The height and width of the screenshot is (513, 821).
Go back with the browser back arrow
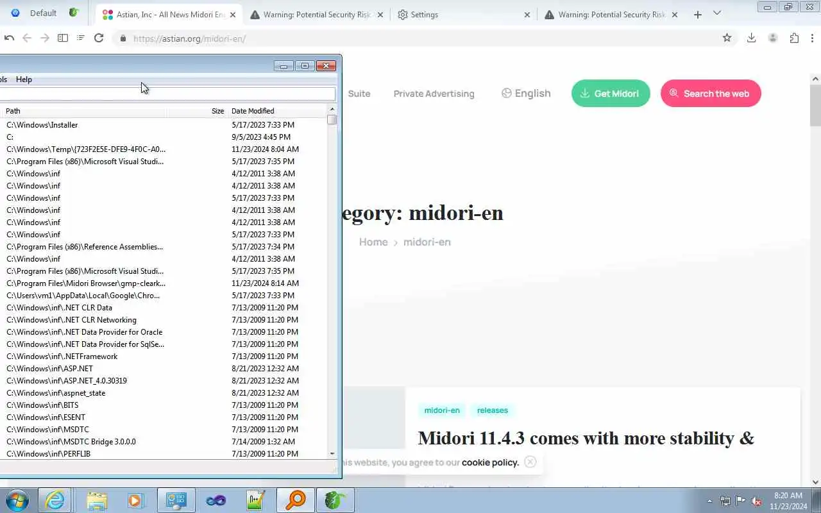(x=27, y=38)
